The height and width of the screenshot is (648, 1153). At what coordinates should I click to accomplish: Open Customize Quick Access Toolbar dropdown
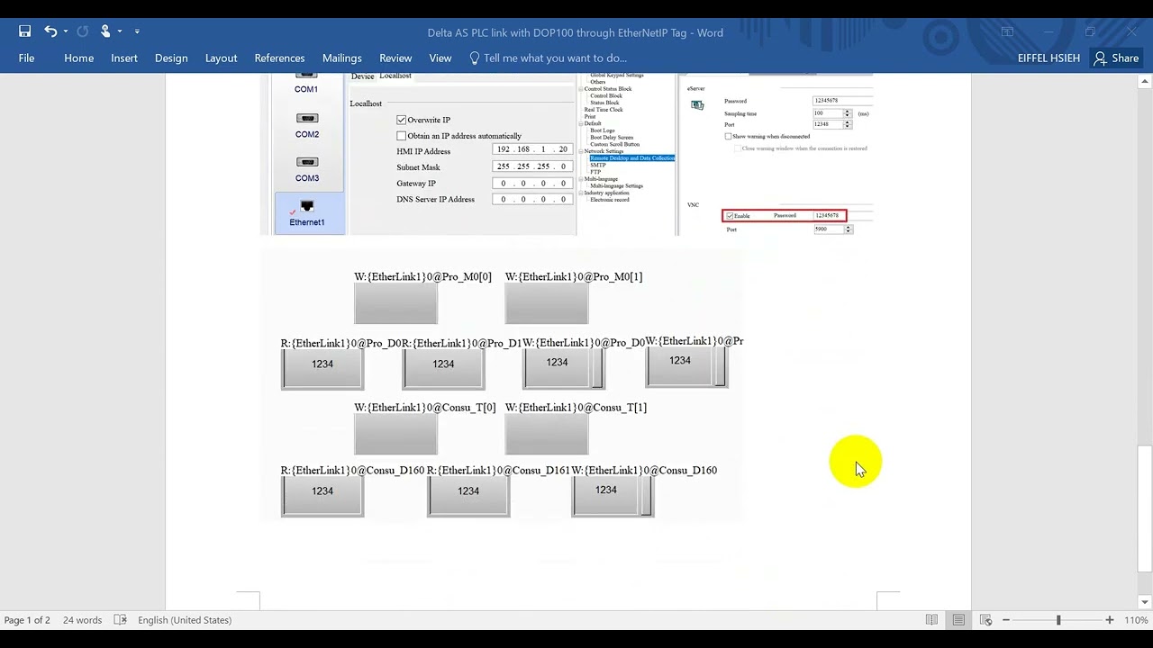click(x=137, y=31)
